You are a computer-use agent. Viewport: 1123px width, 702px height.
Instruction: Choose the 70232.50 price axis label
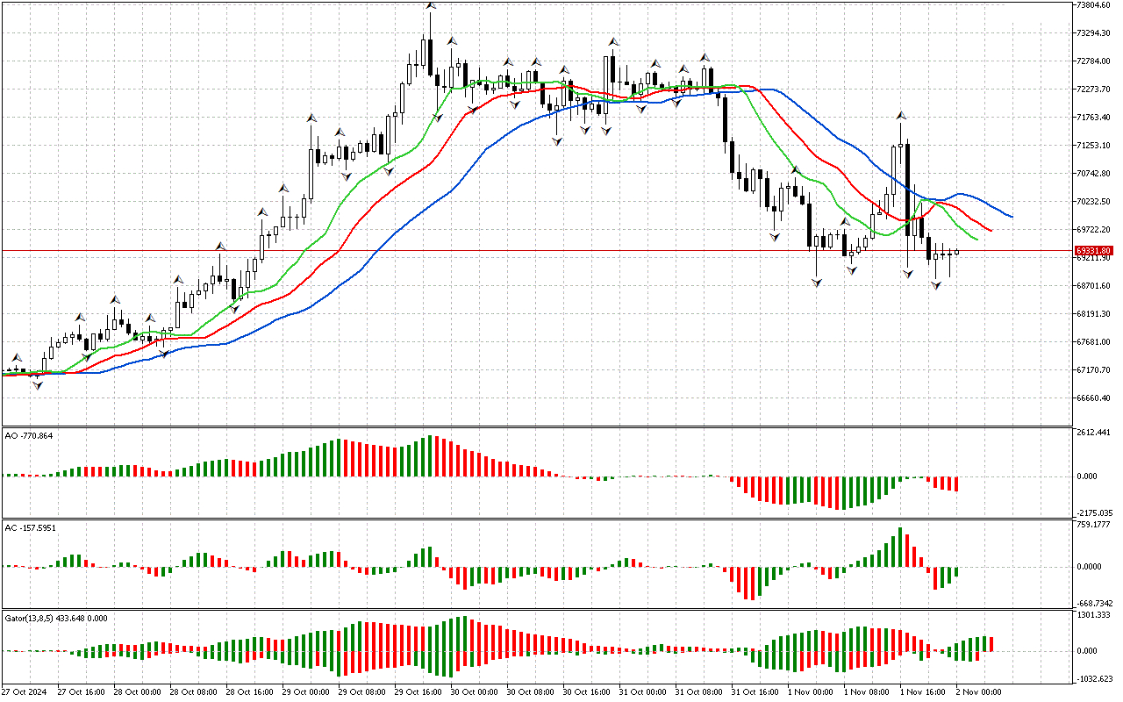(x=1095, y=202)
